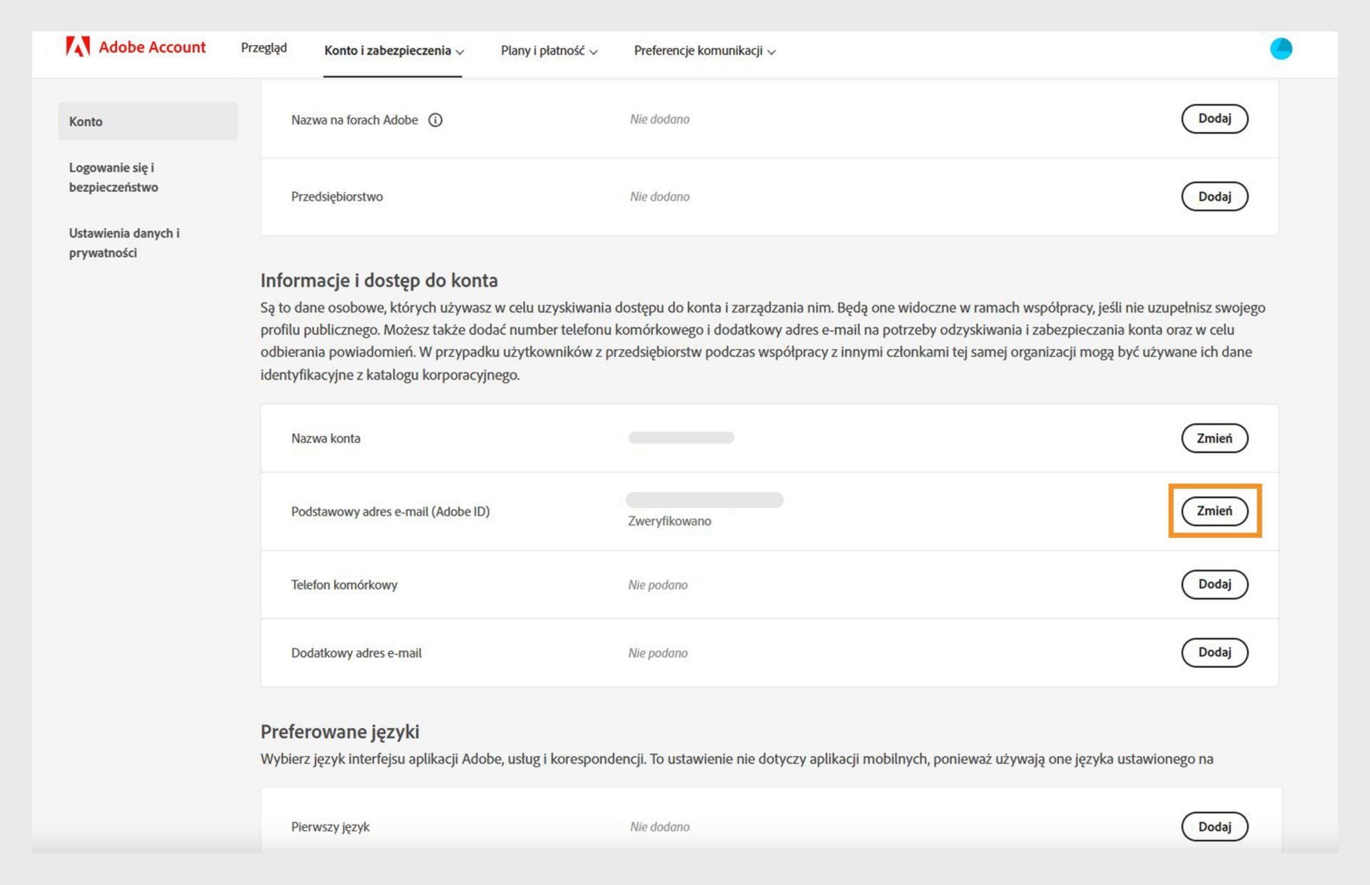Add Telefon komórkowy with Dodaj
Screen dimensions: 1370x885
pos(1214,585)
